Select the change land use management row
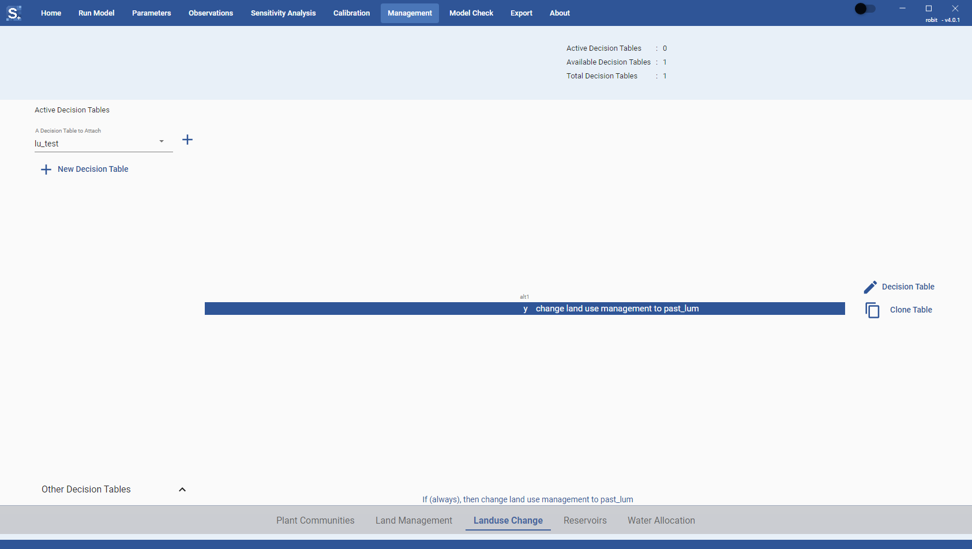 click(525, 309)
